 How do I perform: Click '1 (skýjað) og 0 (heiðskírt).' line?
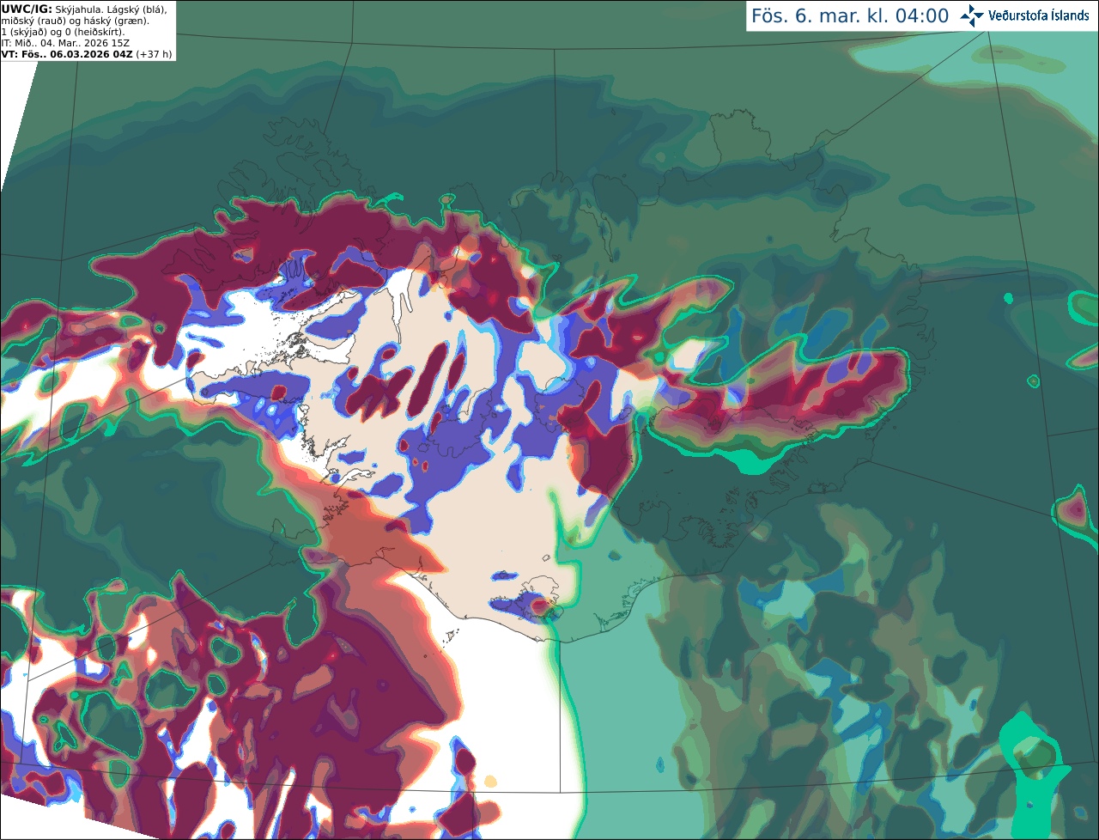63,32
